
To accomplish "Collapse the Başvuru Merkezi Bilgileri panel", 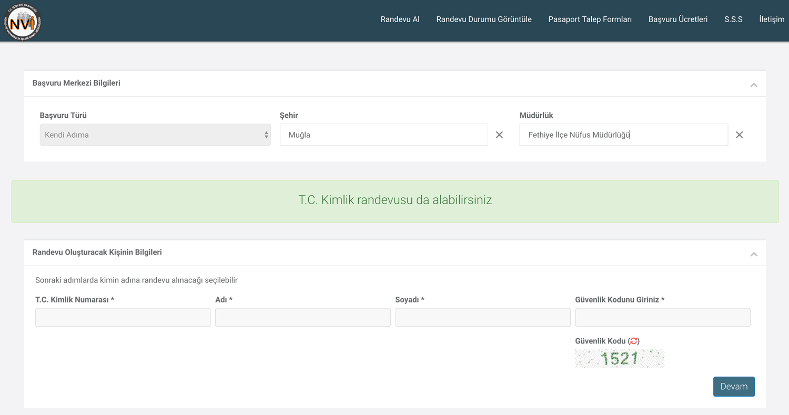I will (x=753, y=85).
